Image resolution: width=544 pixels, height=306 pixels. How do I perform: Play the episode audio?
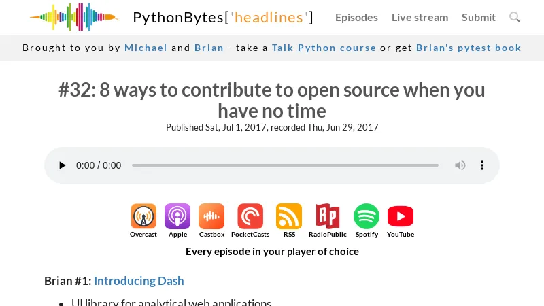[63, 165]
